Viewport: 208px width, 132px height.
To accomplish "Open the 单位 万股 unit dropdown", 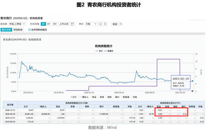I will coord(91,24).
